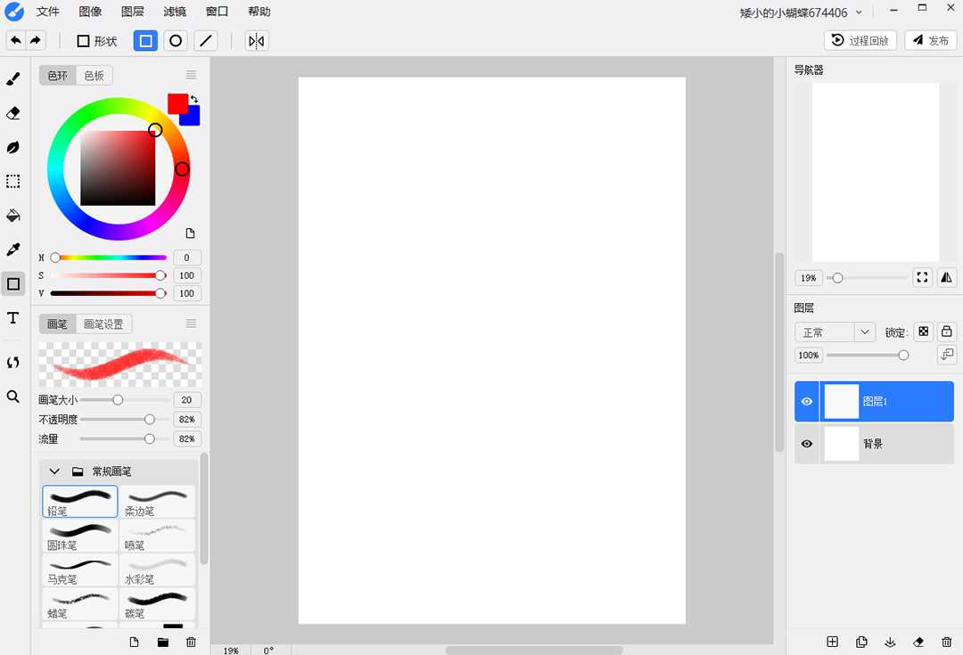Click the rotate canvas tool
963x655 pixels.
tap(12, 362)
